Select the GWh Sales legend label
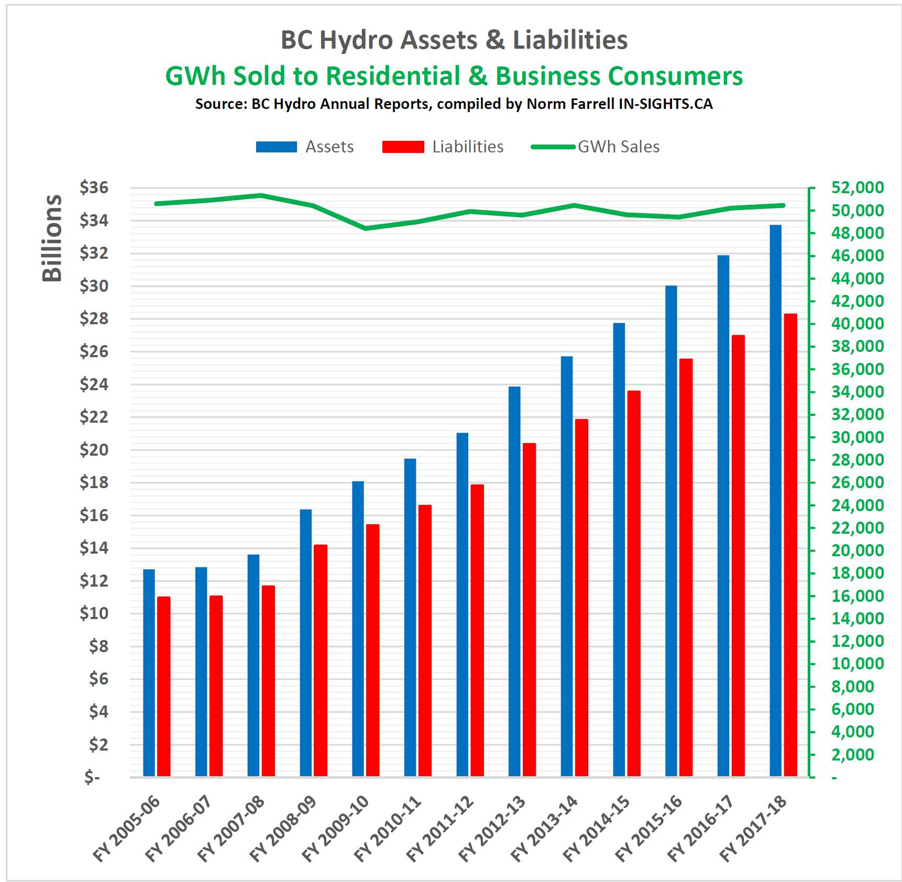Viewport: 902px width, 882px height. [x=619, y=147]
